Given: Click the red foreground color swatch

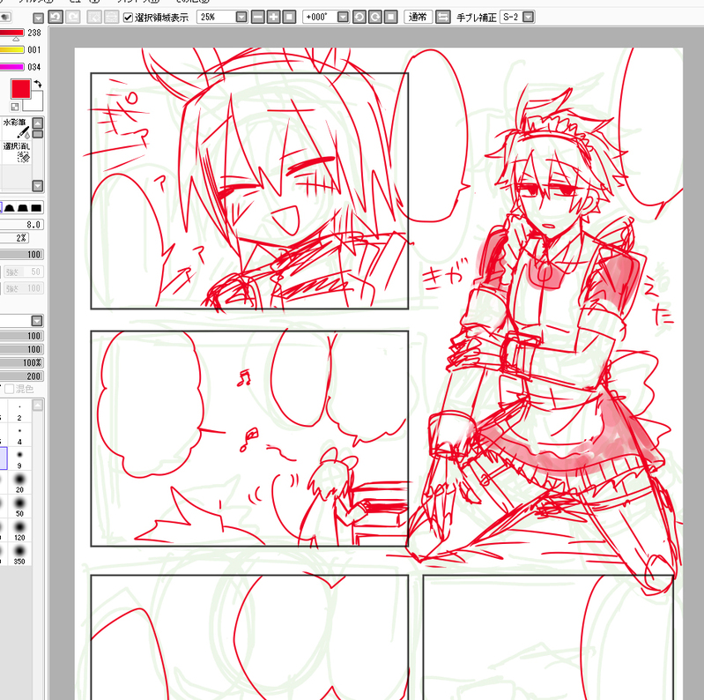Looking at the screenshot, I should click(20, 89).
